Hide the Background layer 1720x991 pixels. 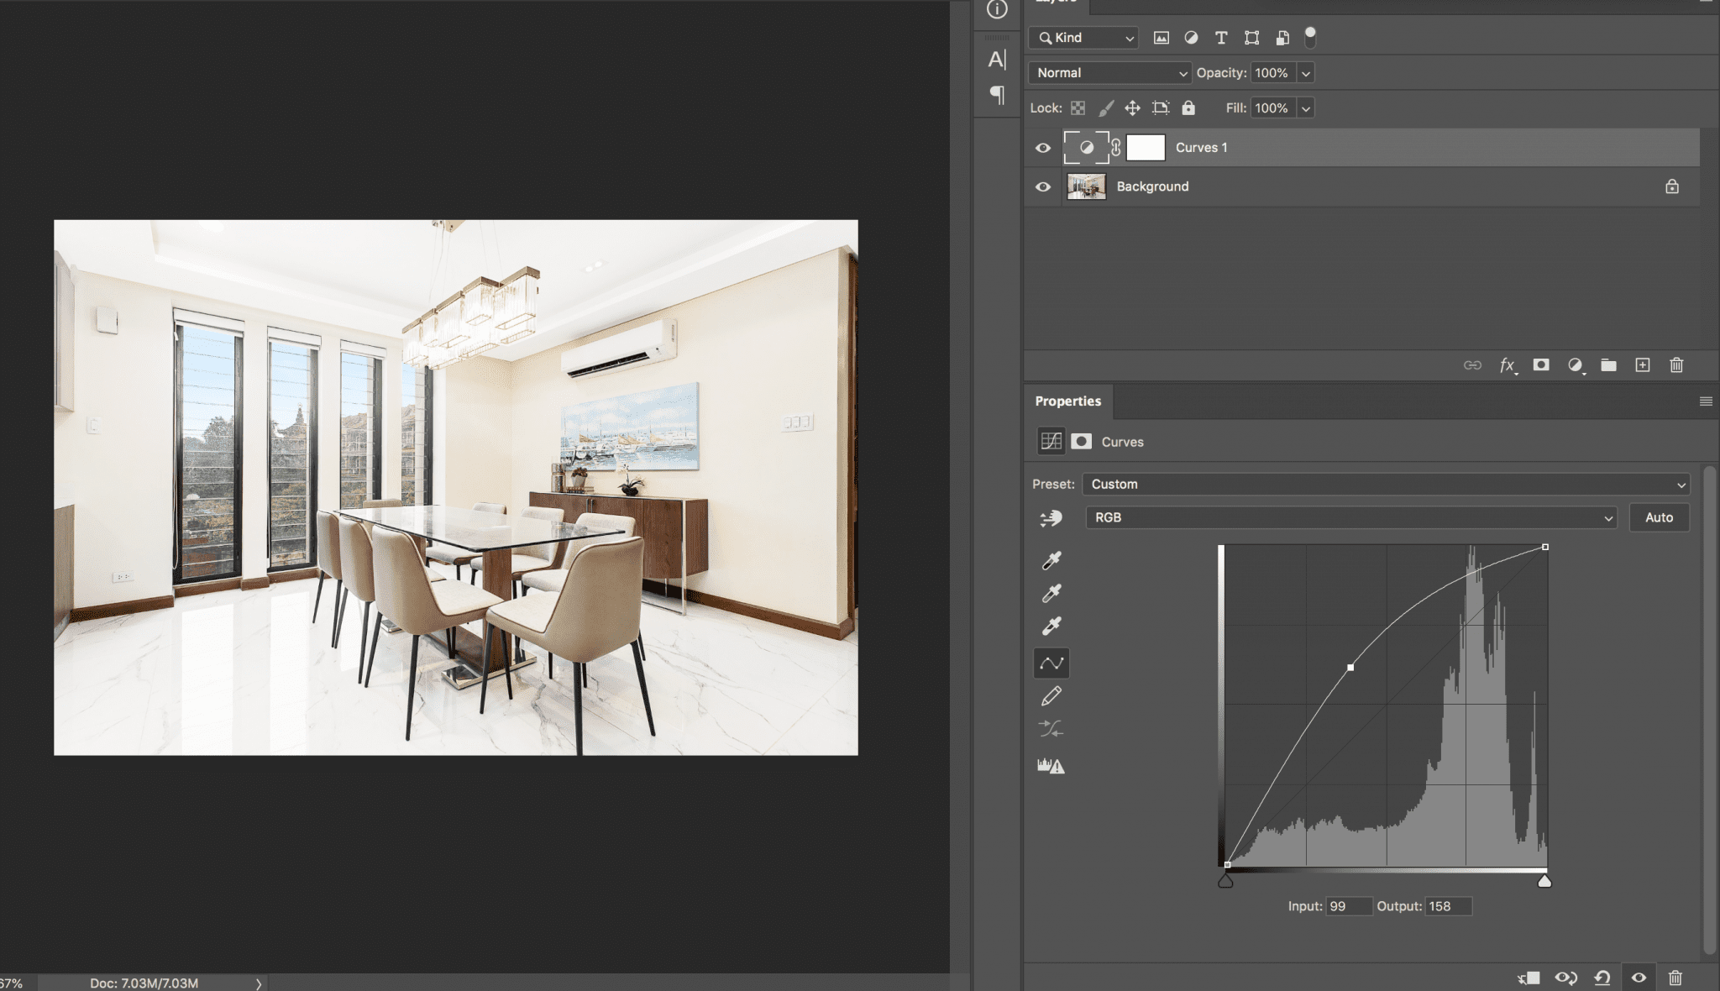click(x=1042, y=186)
